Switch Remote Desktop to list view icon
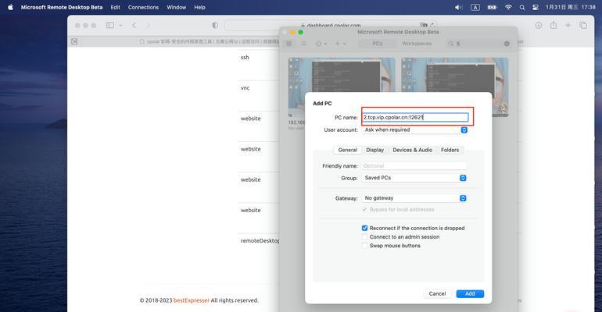Image resolution: width=602 pixels, height=312 pixels. [303, 44]
